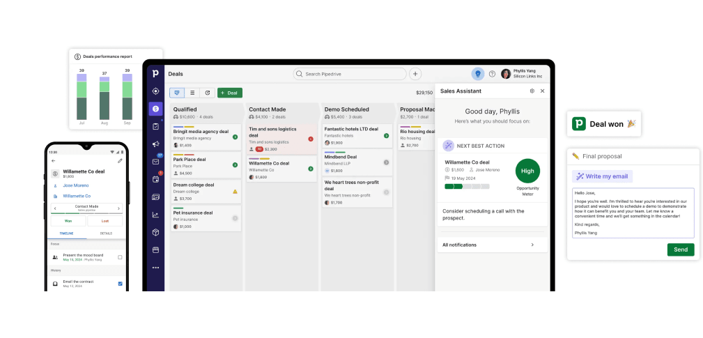Click the Deal won notification
703x338 pixels.
(604, 124)
